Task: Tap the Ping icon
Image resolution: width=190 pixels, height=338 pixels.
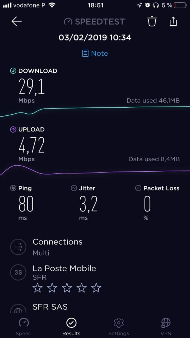Action: 13,188
